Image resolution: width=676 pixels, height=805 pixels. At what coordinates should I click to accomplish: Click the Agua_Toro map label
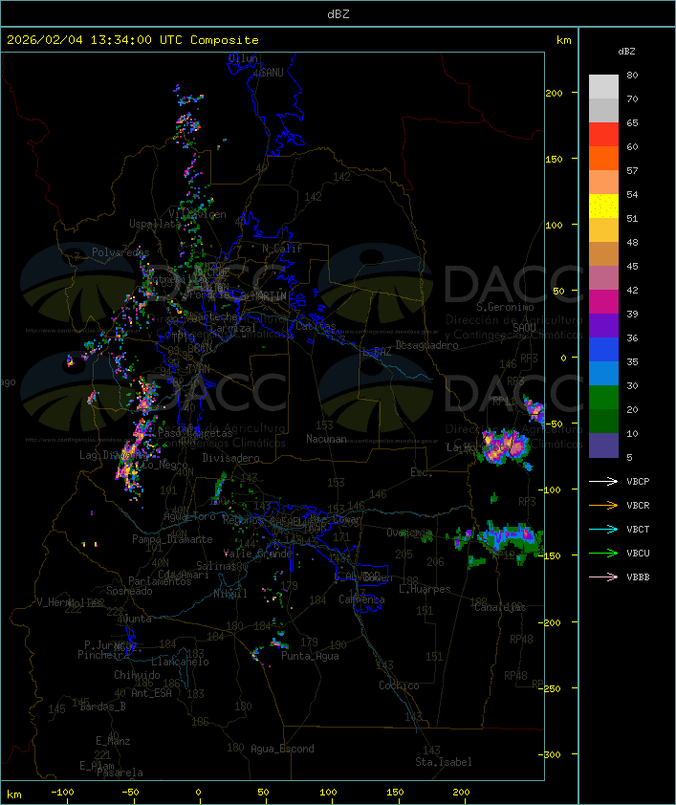pyautogui.click(x=189, y=516)
